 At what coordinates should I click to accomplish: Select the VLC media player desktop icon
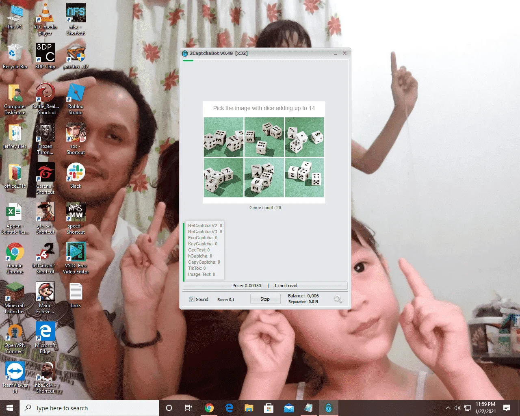[45, 19]
